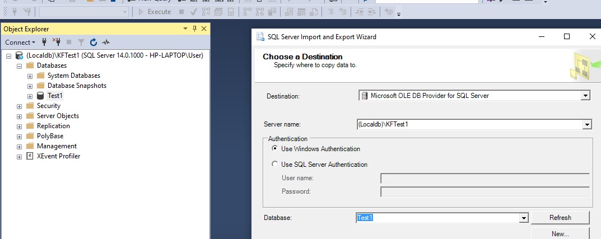Open the Connect dropdown in Object Explorer
This screenshot has width=601, height=239.
(20, 42)
